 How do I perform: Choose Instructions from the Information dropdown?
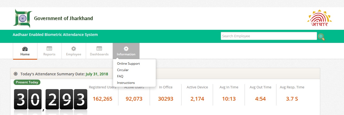pyautogui.click(x=126, y=83)
